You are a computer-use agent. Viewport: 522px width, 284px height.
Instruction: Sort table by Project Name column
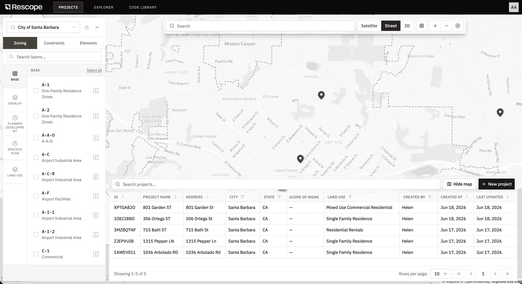[175, 197]
